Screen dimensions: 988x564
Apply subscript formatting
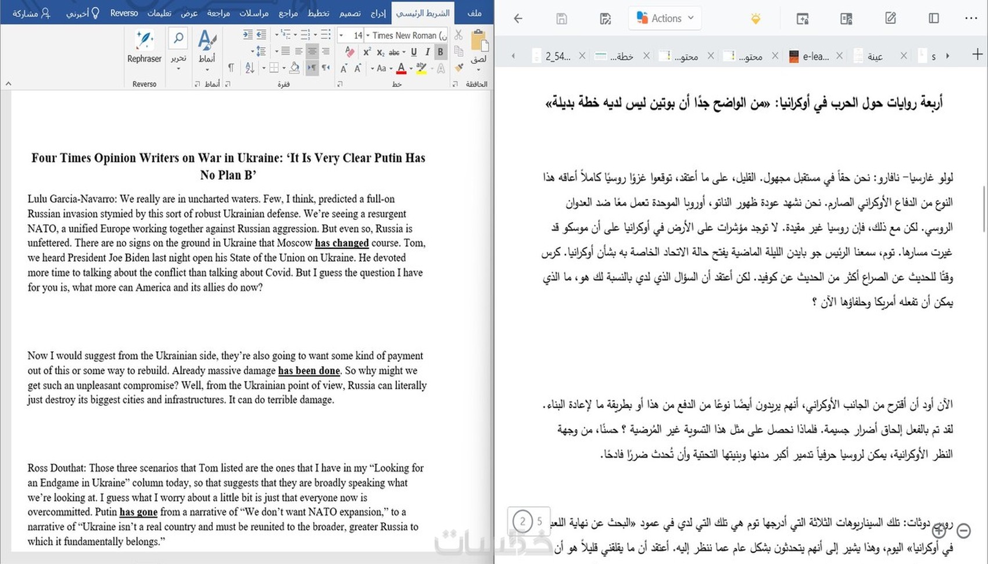[x=380, y=52]
